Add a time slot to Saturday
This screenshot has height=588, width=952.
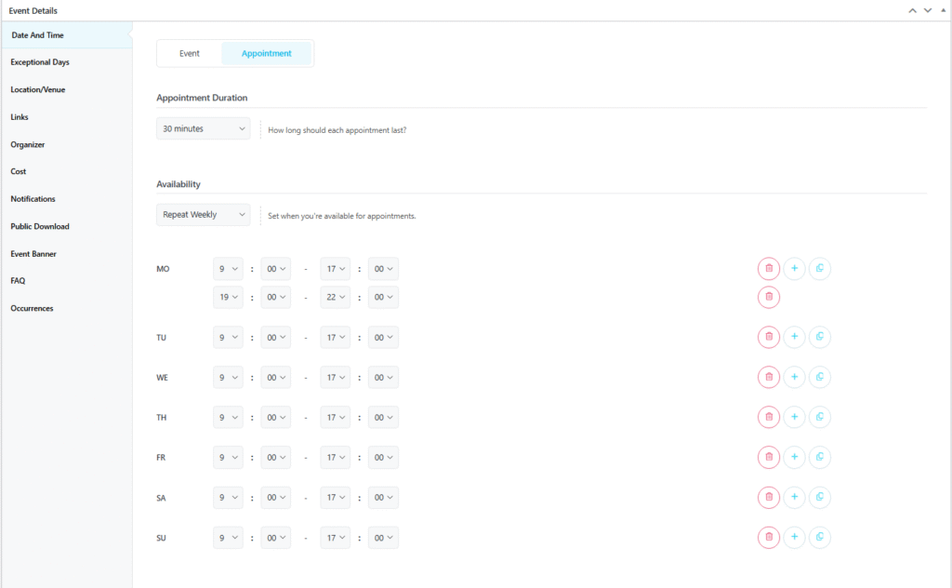794,498
